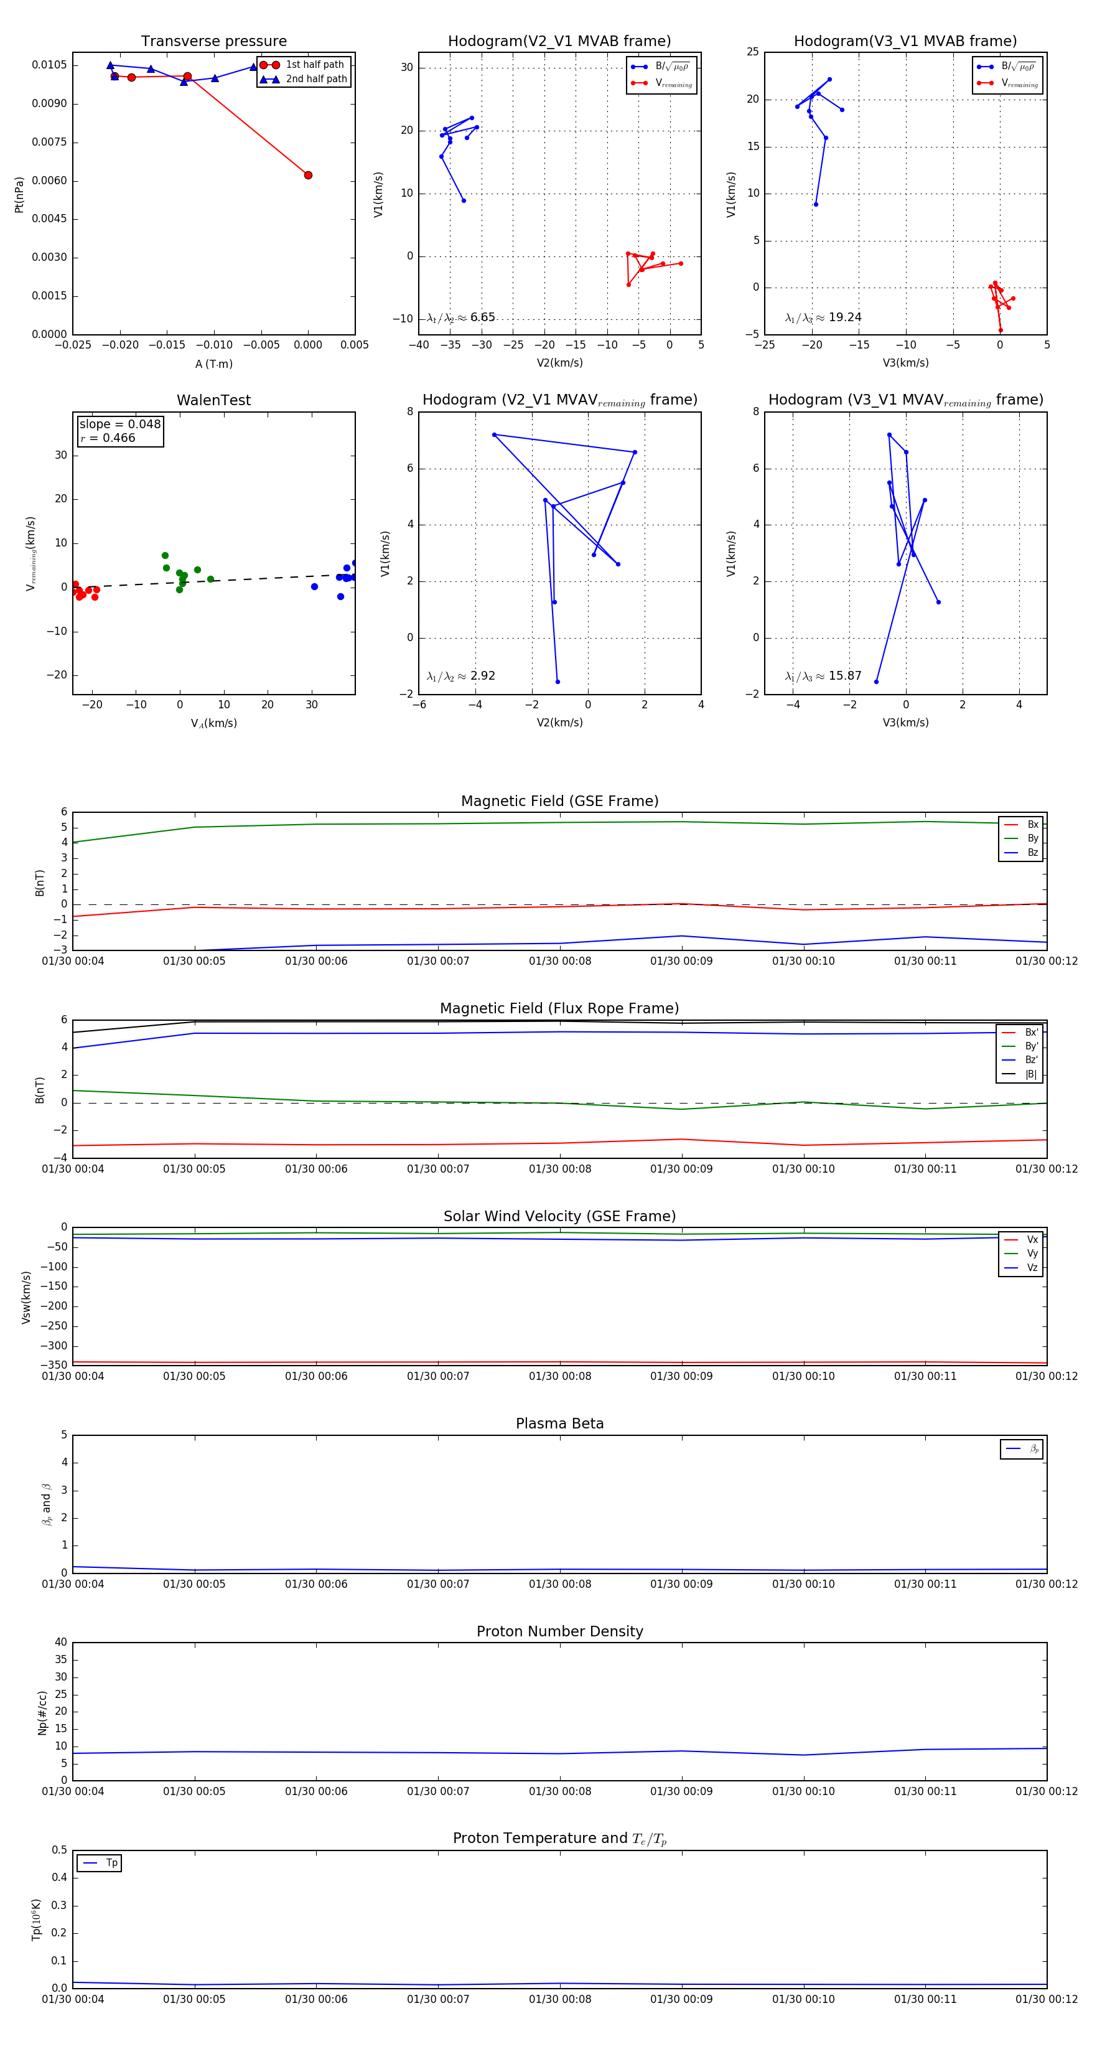Select the Vx entry in velocity legend

pos(1021,1239)
